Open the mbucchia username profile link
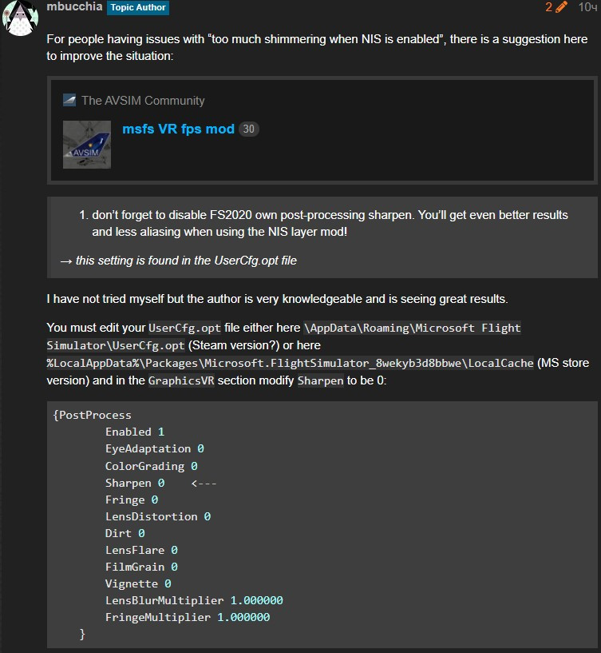Screen dimensions: 601x653 pos(73,7)
